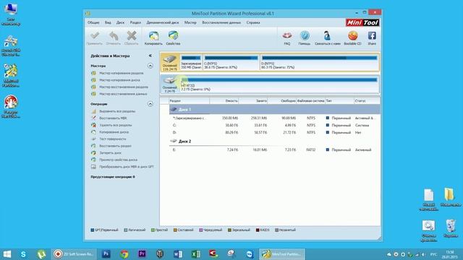Sort by the Свободно column header

coord(282,101)
